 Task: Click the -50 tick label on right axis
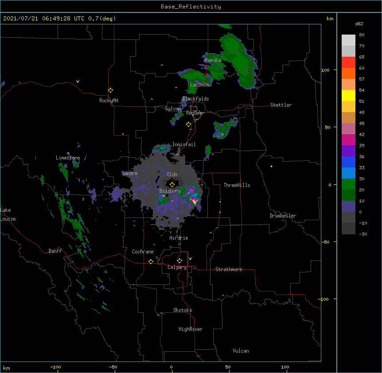click(x=325, y=242)
